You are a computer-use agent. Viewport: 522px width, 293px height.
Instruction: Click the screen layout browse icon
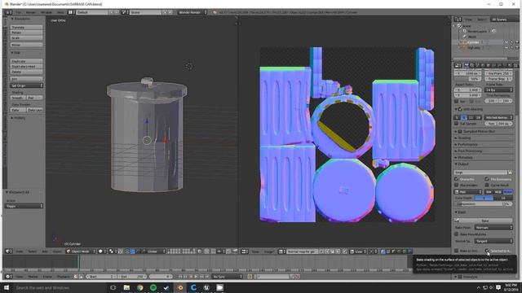(x=71, y=12)
